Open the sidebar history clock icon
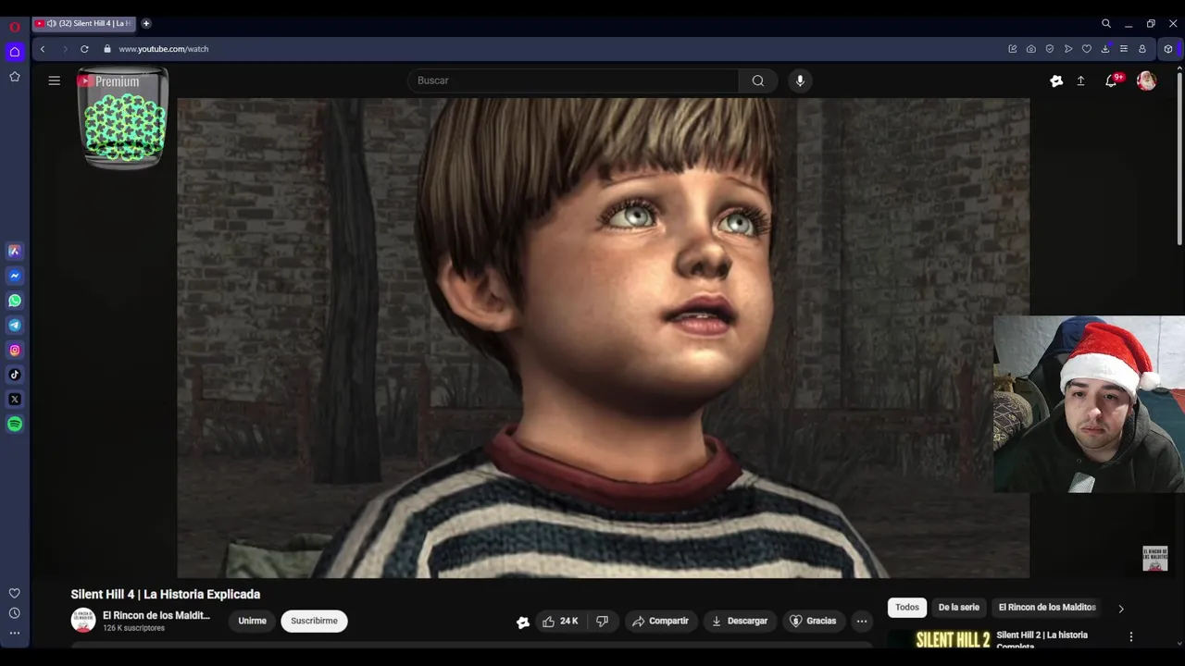Screen dimensions: 1185x666 15,613
